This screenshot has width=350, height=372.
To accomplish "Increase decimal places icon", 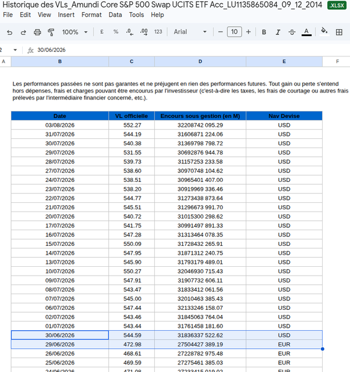I will coord(144,32).
